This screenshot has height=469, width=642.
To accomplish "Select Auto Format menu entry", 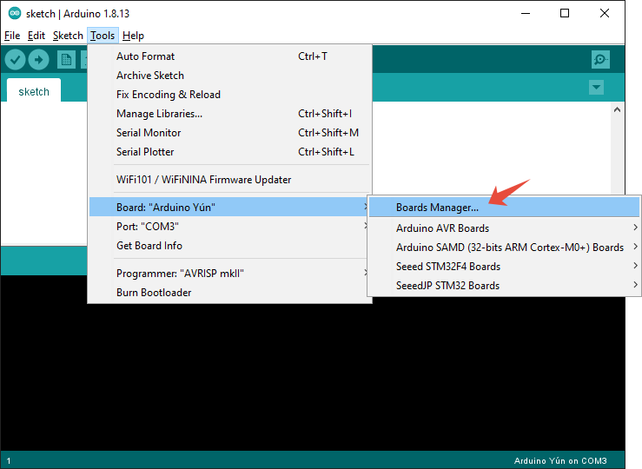I will click(x=145, y=56).
